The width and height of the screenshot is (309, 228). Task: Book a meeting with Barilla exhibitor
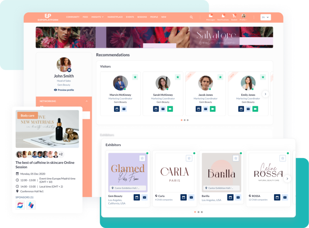[230, 197]
